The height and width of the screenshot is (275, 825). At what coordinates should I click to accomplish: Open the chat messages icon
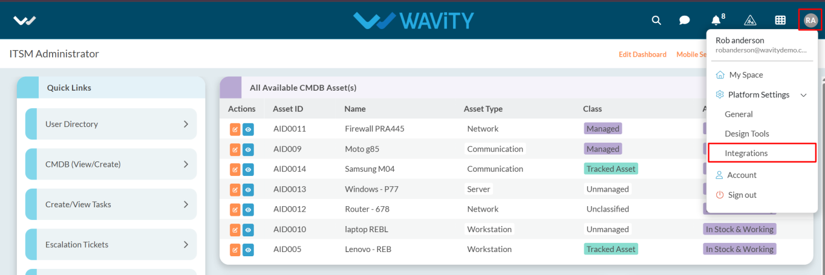coord(685,20)
